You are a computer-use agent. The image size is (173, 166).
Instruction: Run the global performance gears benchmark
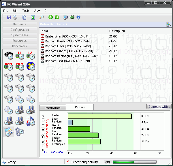tap(20, 132)
